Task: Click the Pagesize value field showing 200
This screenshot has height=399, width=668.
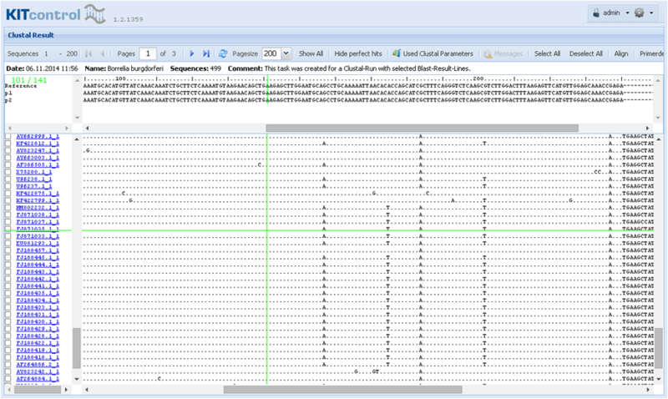Action: pyautogui.click(x=272, y=53)
